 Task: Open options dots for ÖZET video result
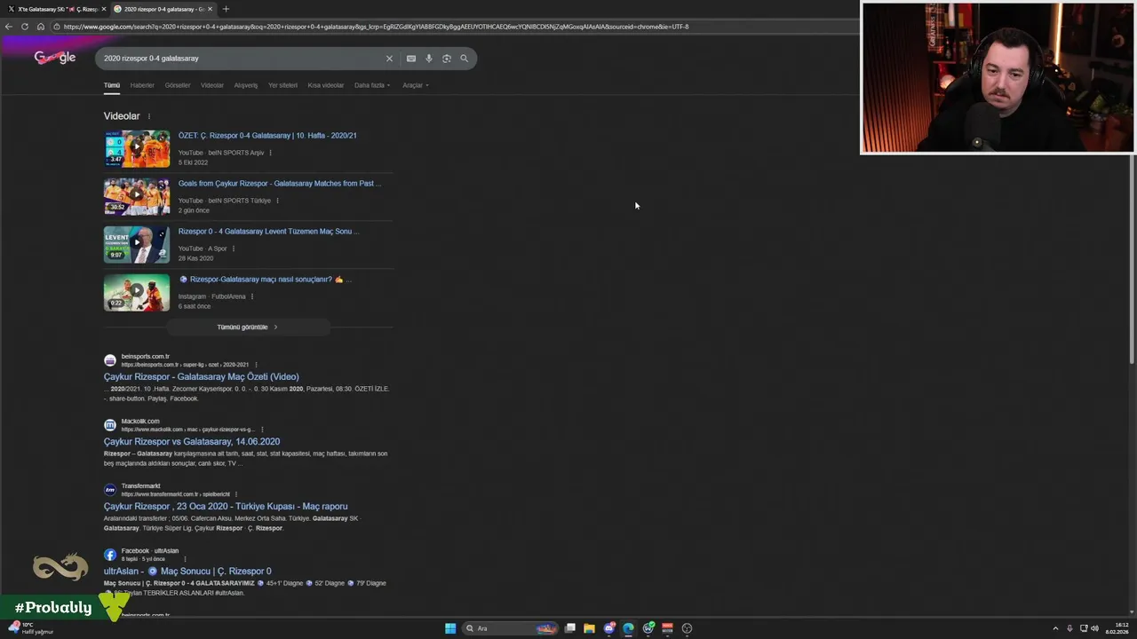click(x=270, y=153)
